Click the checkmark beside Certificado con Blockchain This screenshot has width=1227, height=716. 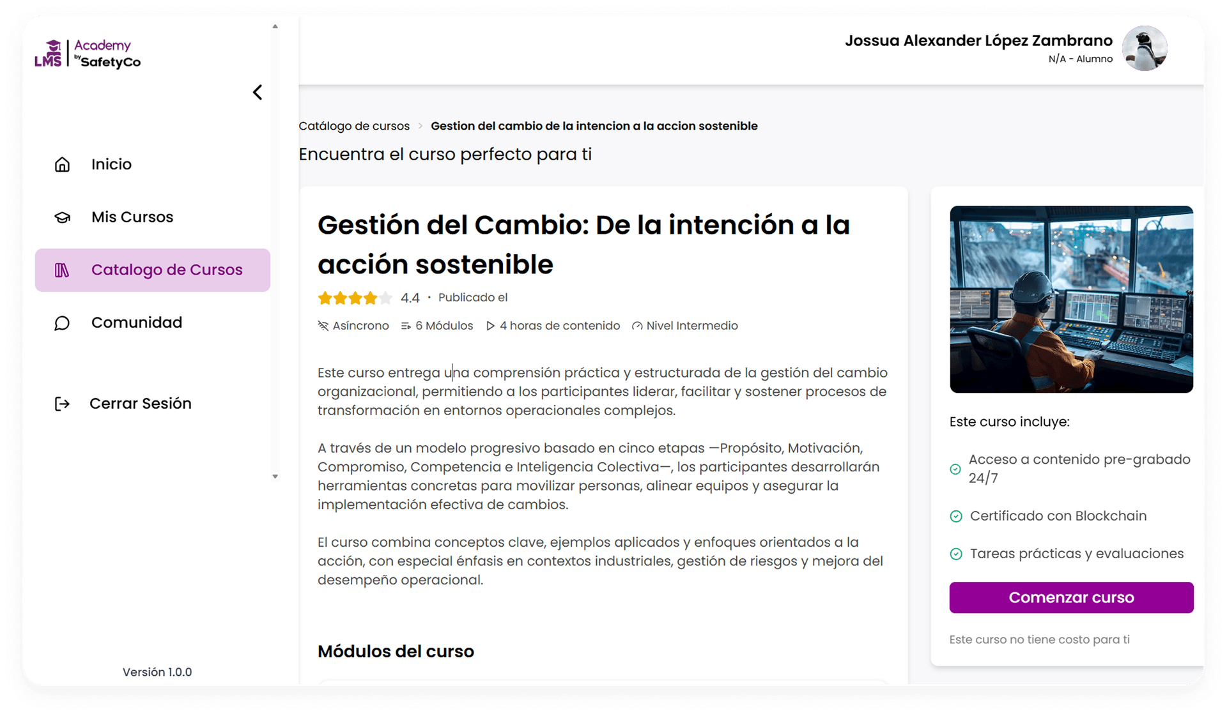pos(956,516)
